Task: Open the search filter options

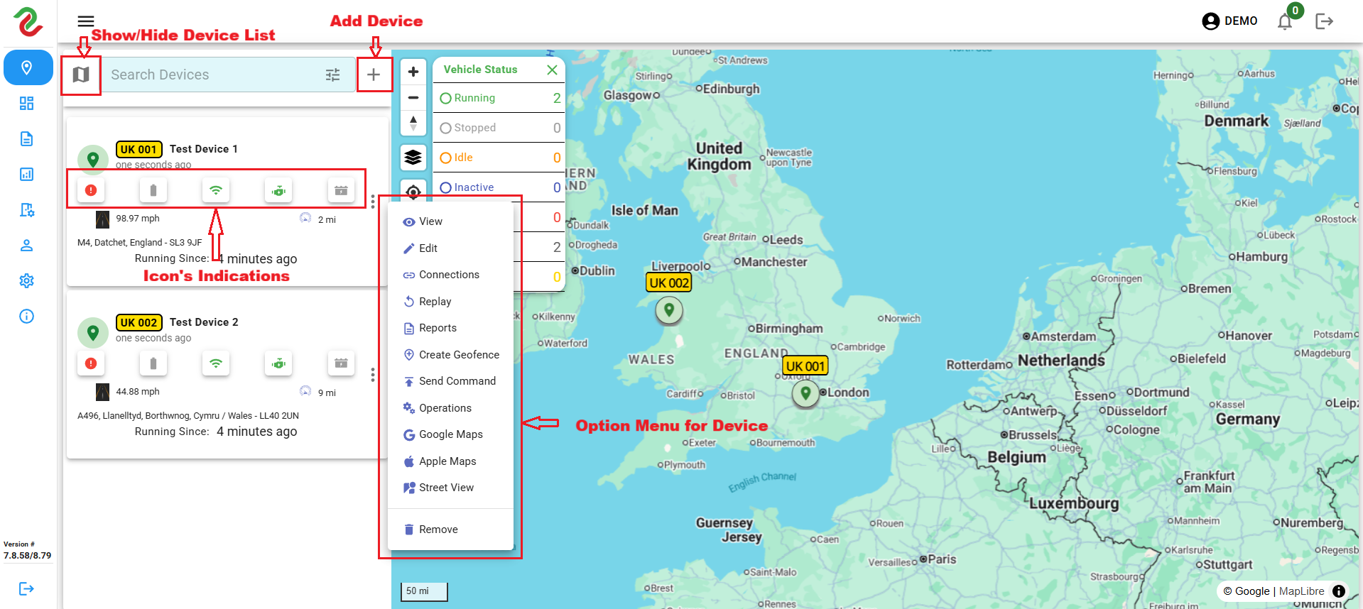Action: pos(332,75)
